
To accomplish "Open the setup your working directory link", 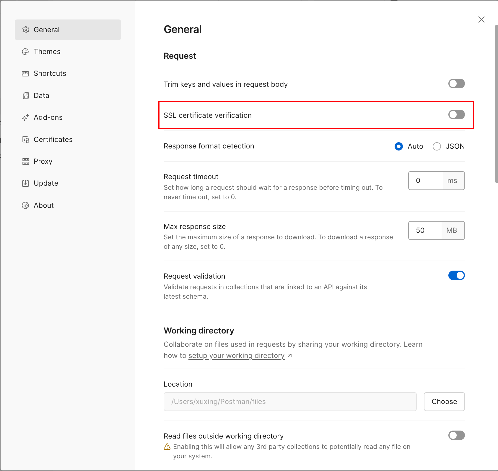I will [x=236, y=356].
